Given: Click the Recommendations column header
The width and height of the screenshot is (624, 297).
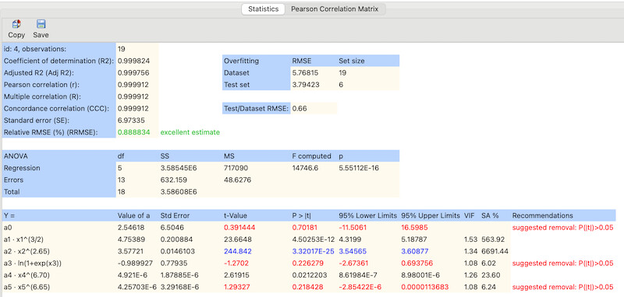Looking at the screenshot, I should tap(542, 215).
